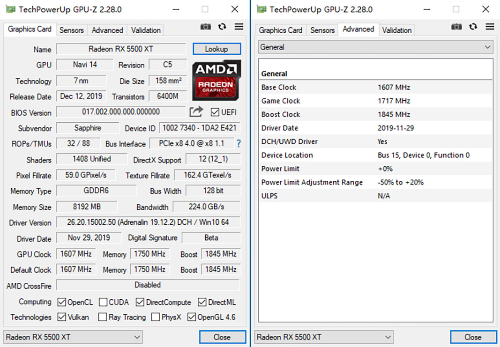
Task: Select the Device Location row
Action: pyautogui.click(x=375, y=155)
